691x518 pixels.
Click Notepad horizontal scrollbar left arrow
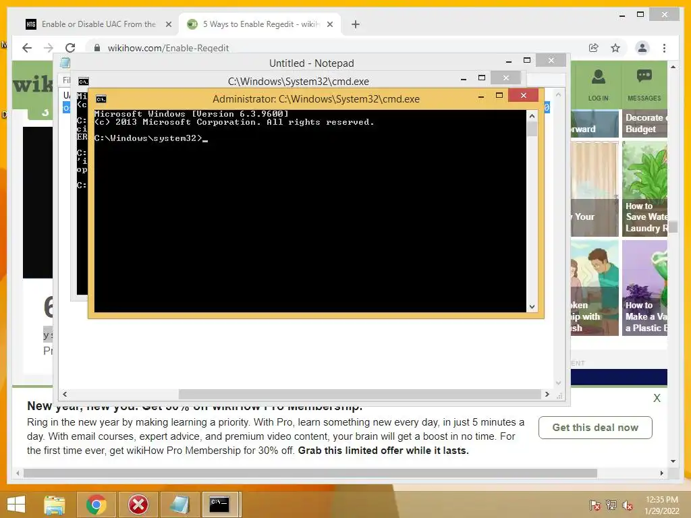[x=65, y=394]
